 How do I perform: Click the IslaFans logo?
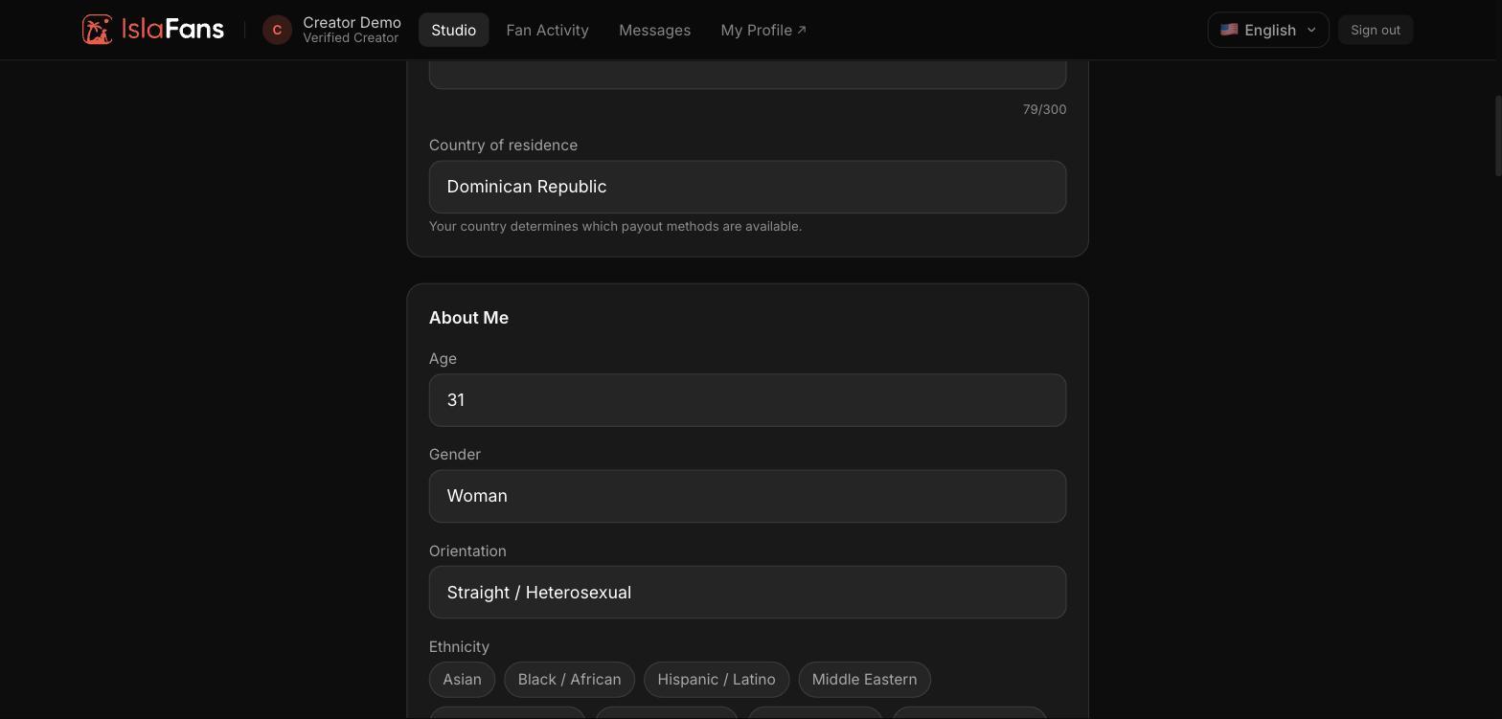(x=153, y=30)
